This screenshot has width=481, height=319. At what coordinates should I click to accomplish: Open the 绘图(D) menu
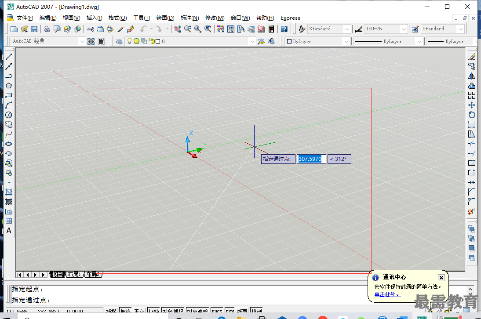[x=165, y=18]
